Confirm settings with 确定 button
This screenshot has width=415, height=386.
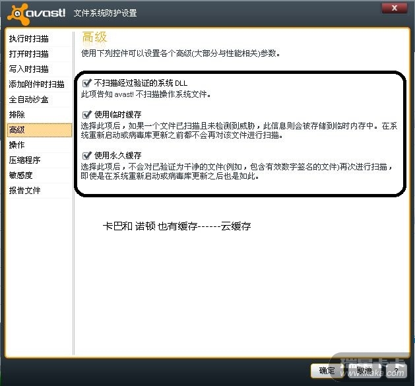327,371
